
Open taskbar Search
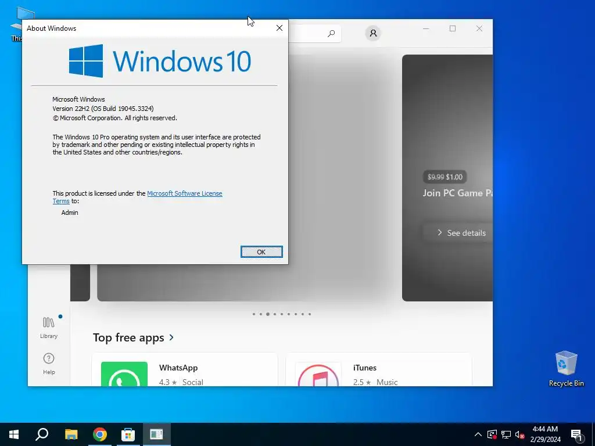pyautogui.click(x=42, y=434)
